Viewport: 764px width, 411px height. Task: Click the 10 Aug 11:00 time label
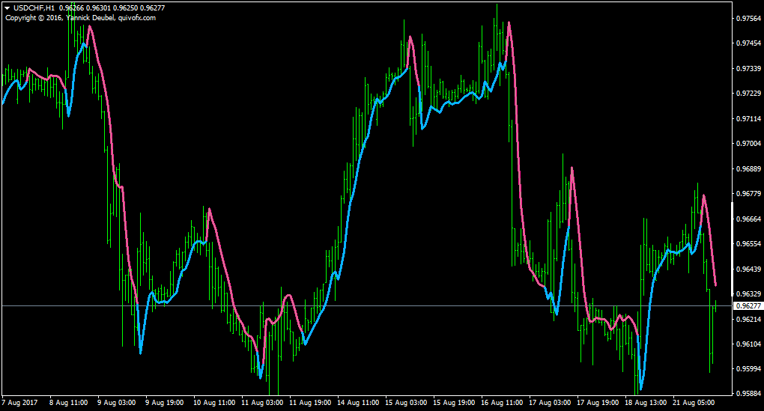click(214, 403)
